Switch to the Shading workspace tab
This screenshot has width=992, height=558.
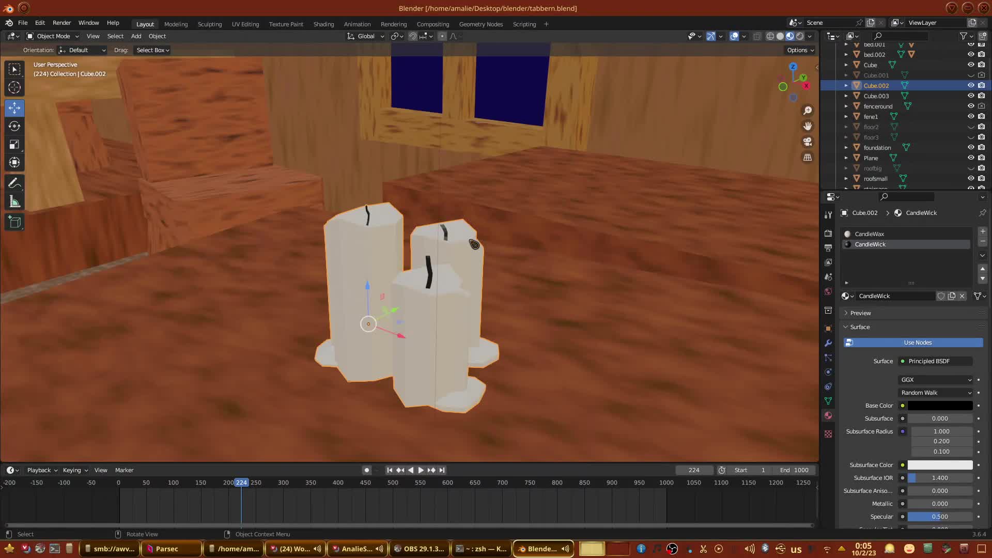323,24
